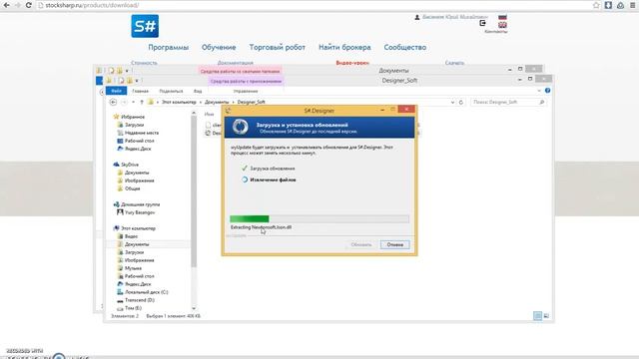Click the Отмена button in update dialog

tap(395, 244)
